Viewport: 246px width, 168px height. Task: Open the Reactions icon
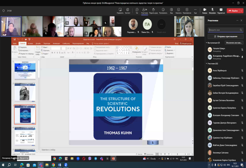point(163,10)
